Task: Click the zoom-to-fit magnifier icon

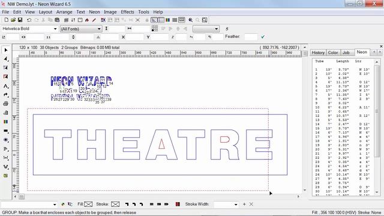Action: point(205,20)
